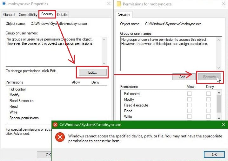Open the Details tab

tap(62, 15)
